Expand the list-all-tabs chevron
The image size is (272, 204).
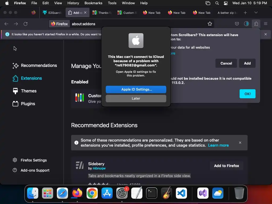256,12
